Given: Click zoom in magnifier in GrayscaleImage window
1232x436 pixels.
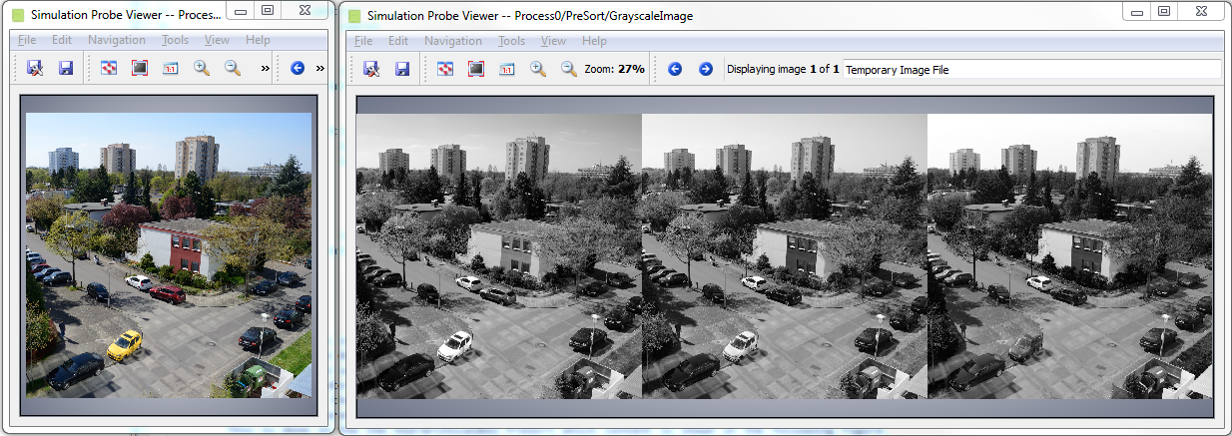Looking at the screenshot, I should point(537,69).
